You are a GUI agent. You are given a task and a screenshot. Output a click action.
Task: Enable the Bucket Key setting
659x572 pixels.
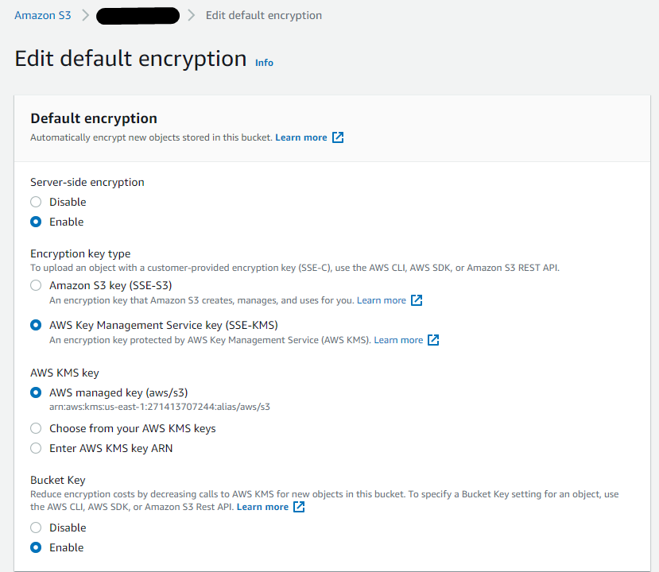(36, 547)
